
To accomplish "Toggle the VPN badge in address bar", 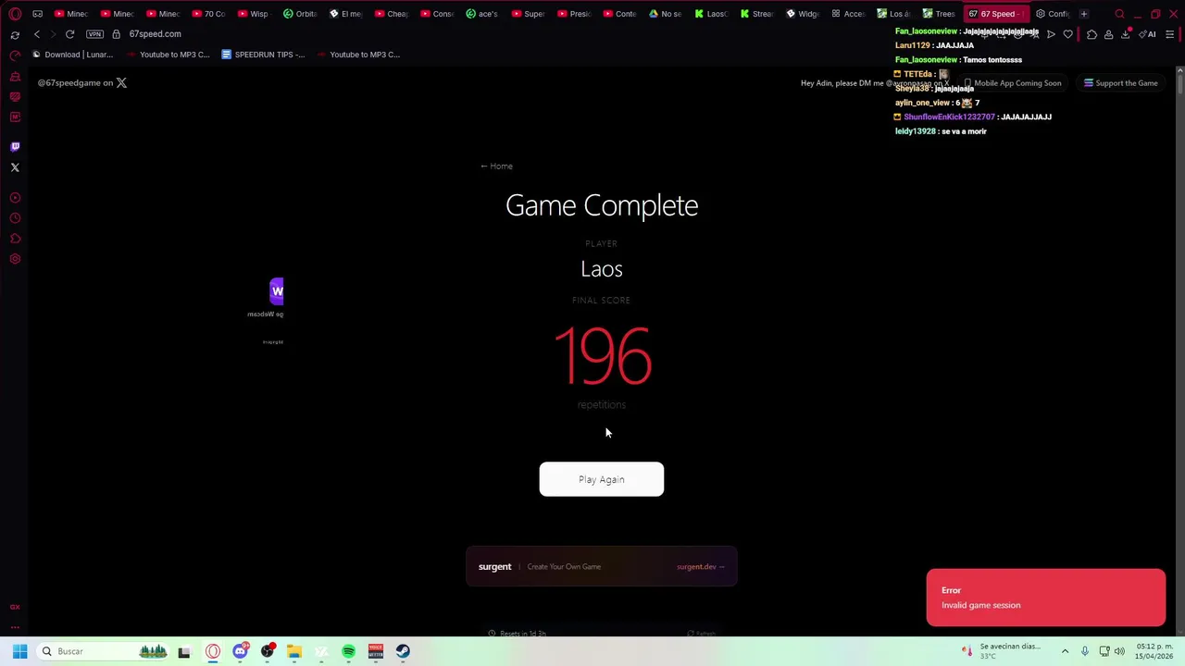I will tap(94, 34).
